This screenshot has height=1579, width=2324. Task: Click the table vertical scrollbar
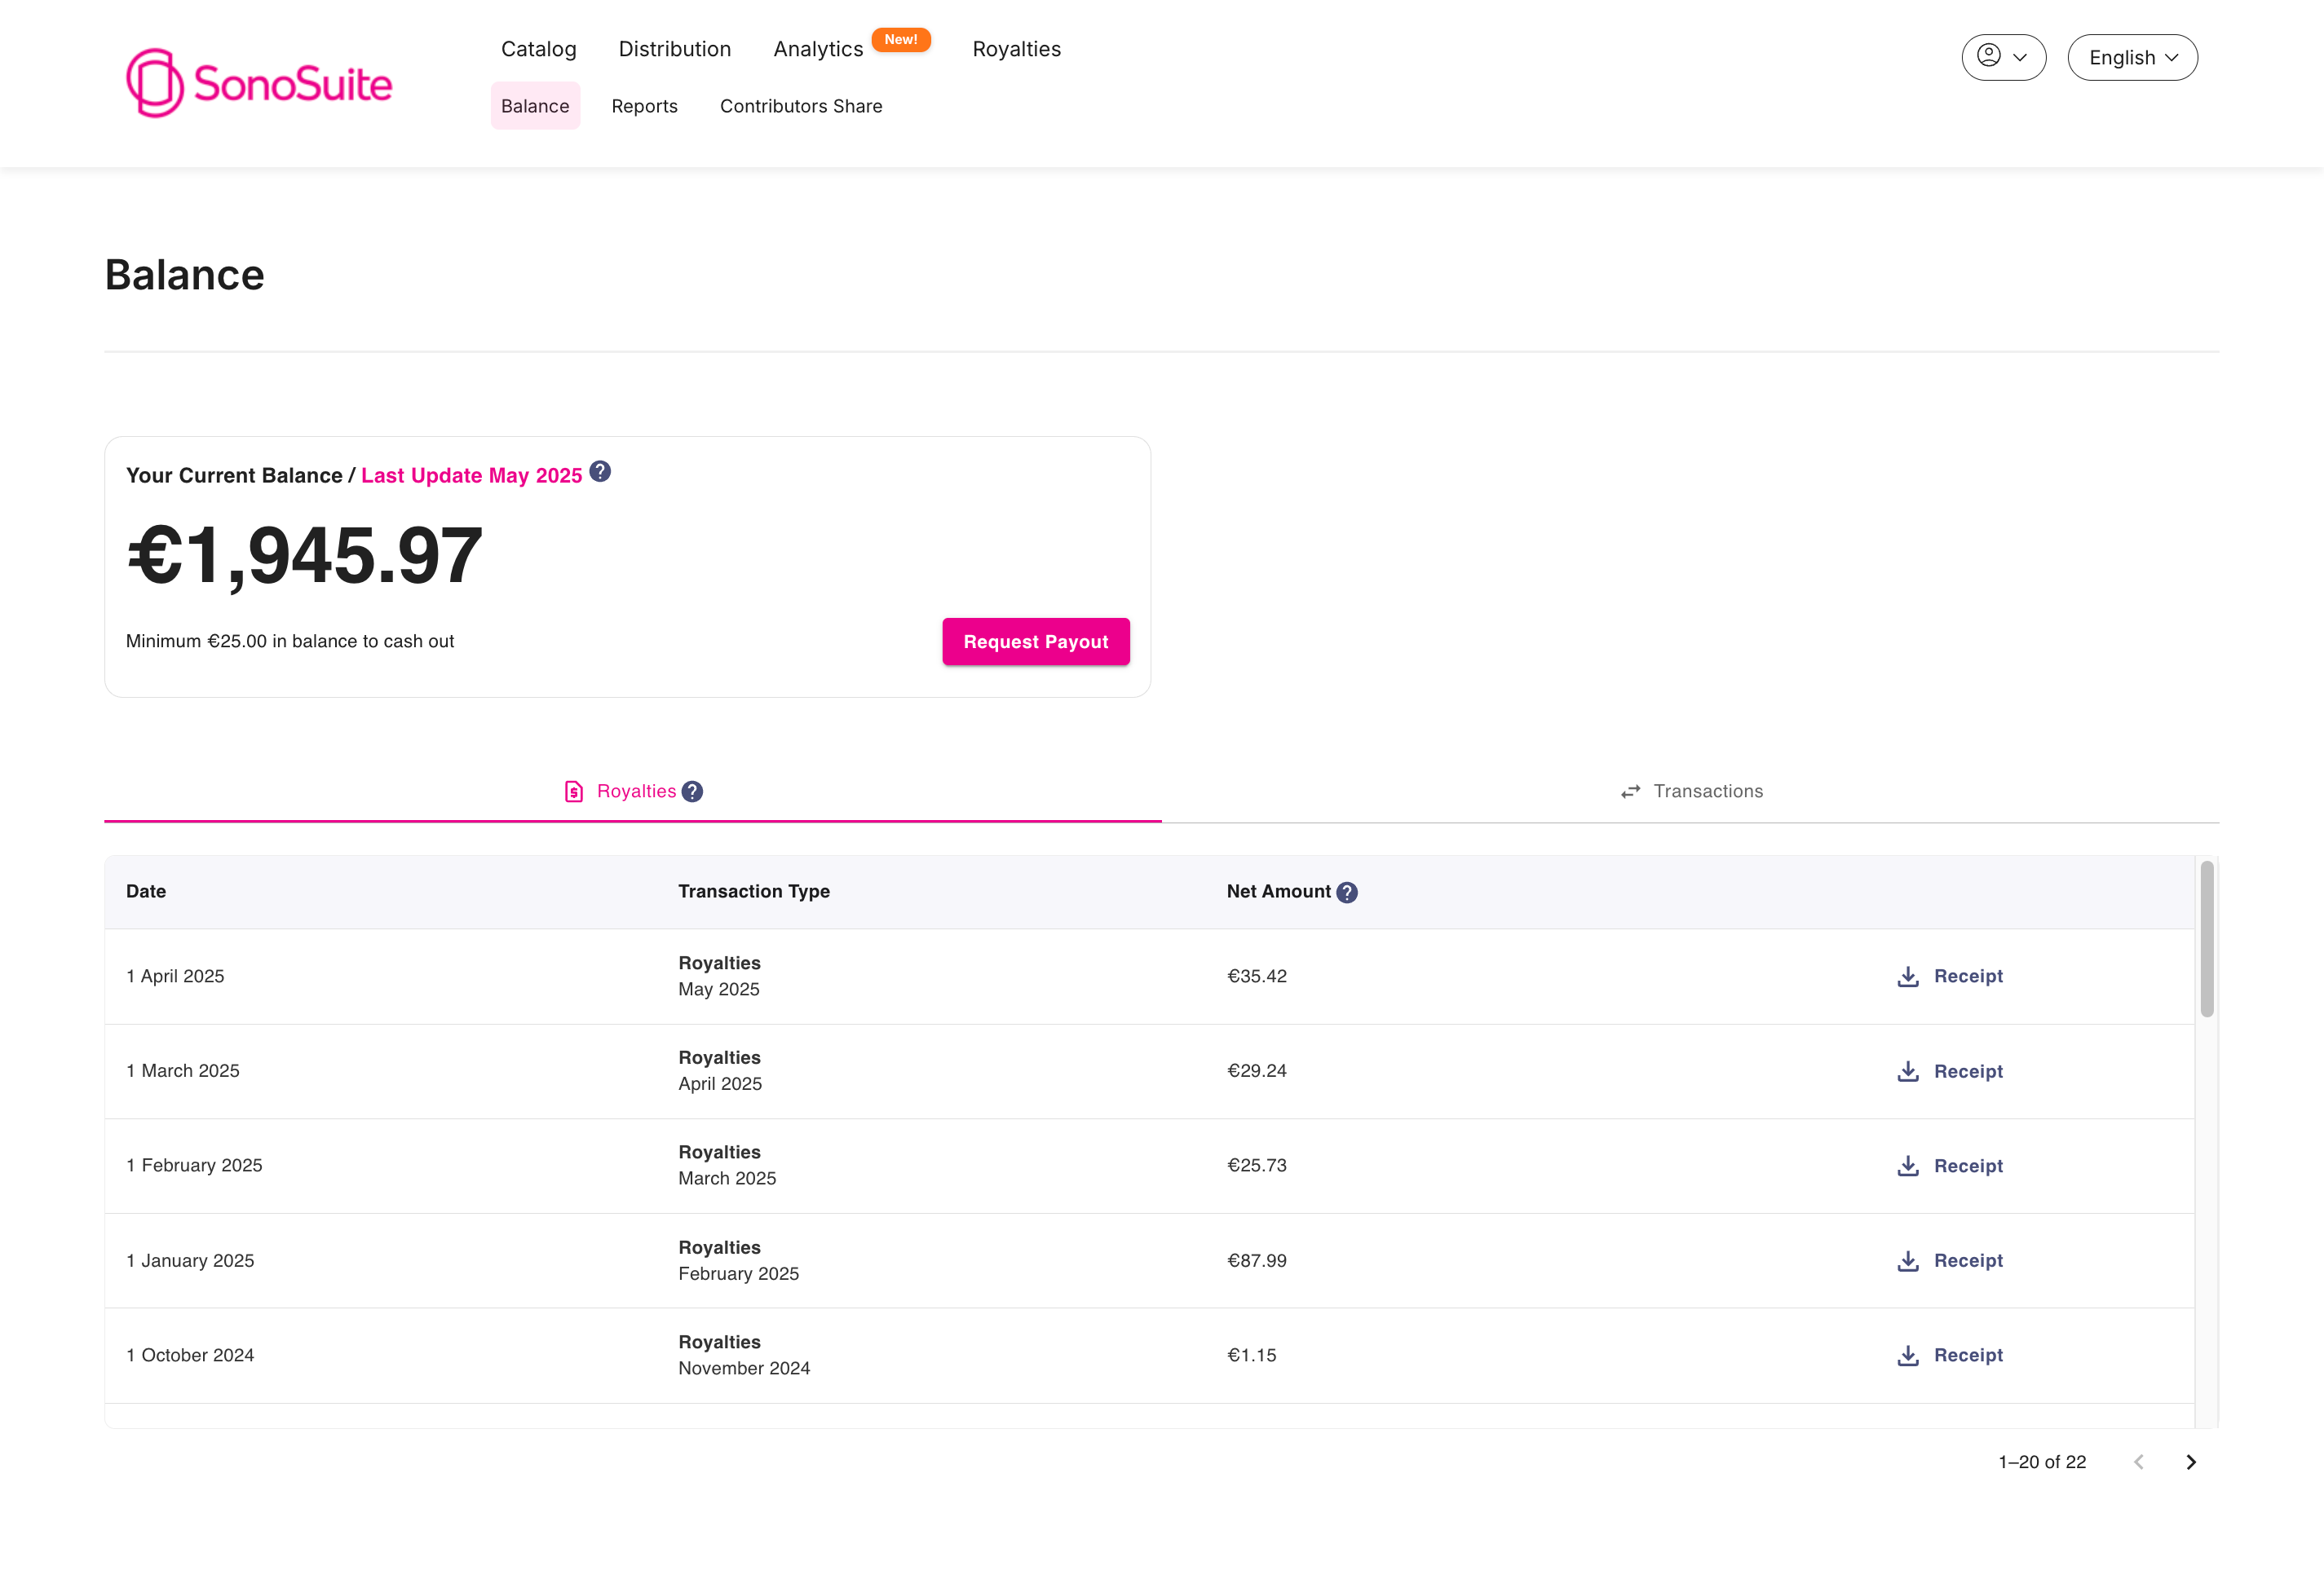click(2207, 939)
